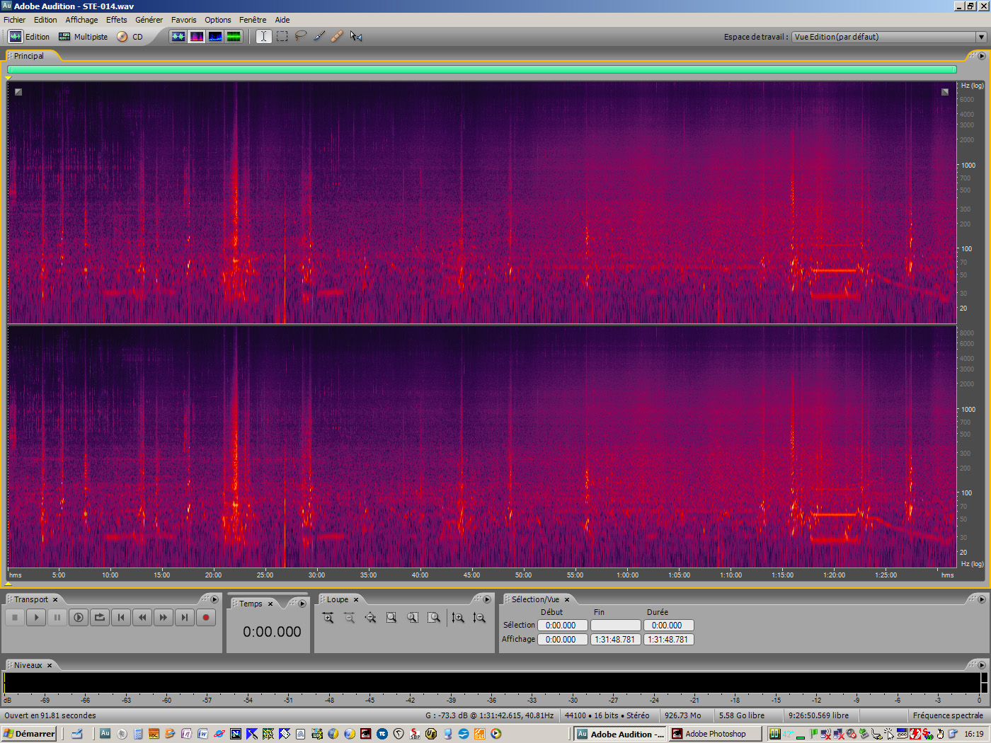Click zoom in horizontally in Loupe panel
This screenshot has height=743, width=991.
click(x=328, y=618)
